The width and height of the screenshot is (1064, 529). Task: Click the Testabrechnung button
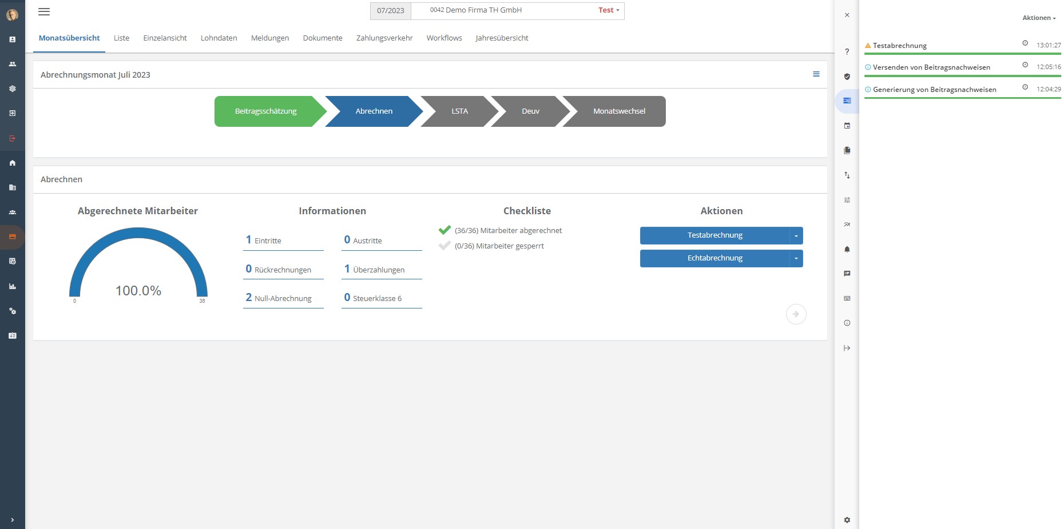714,235
